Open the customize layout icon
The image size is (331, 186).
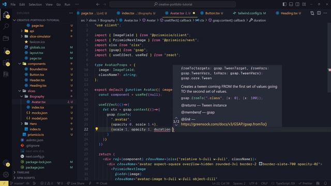[304, 5]
